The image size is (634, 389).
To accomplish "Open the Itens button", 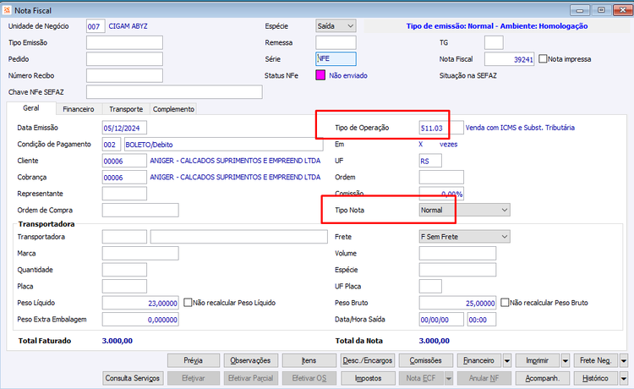I will pos(309,360).
